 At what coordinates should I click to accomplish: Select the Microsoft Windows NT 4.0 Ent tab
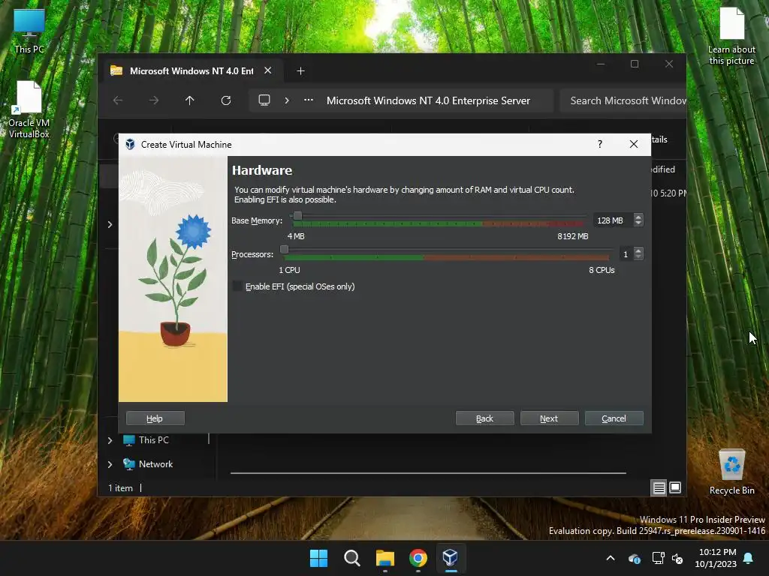click(x=191, y=71)
